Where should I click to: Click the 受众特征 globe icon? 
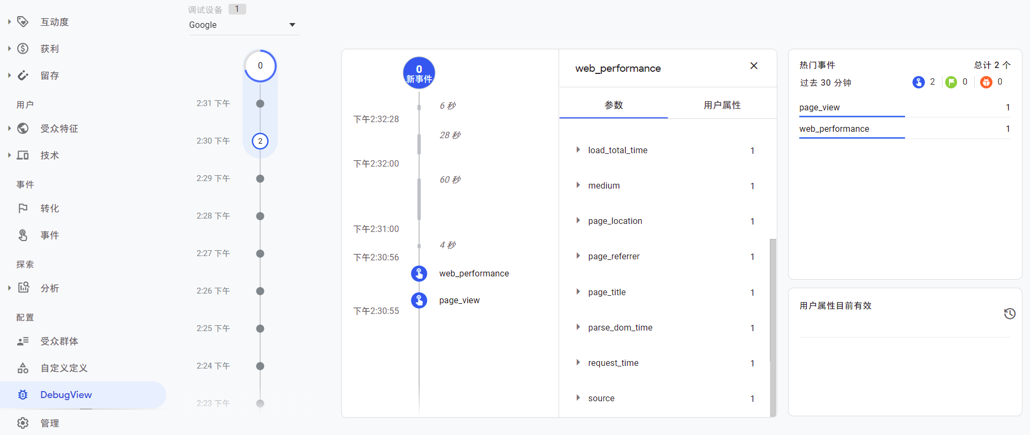(x=23, y=129)
